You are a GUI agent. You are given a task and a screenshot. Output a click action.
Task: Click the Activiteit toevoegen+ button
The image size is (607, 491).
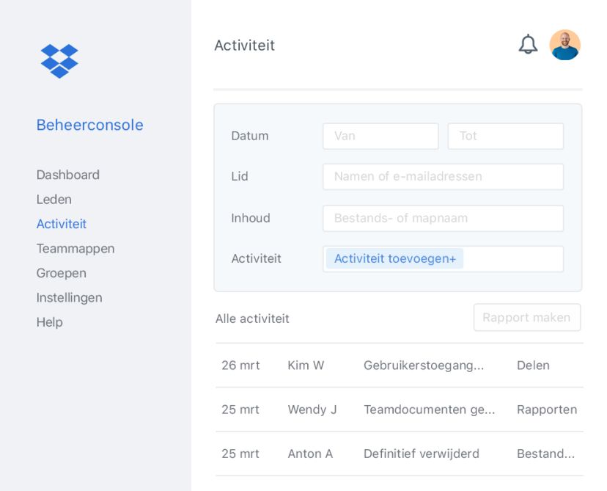[394, 258]
